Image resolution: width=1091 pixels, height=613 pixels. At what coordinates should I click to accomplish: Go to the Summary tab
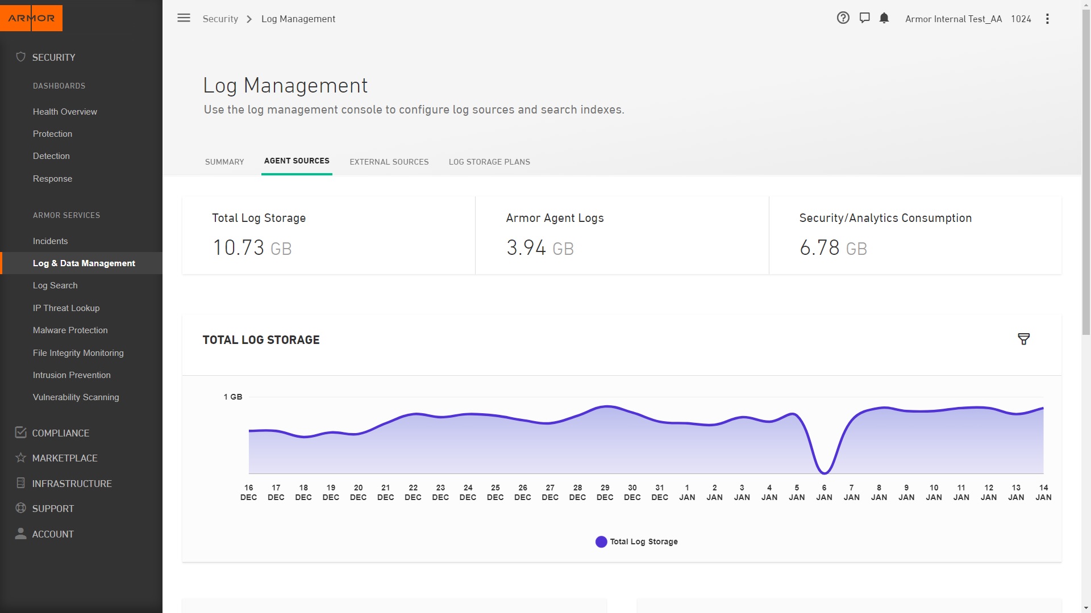(x=224, y=162)
